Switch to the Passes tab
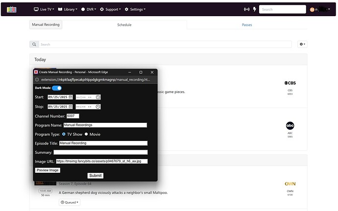Image resolution: width=338 pixels, height=211 pixels. click(x=247, y=24)
